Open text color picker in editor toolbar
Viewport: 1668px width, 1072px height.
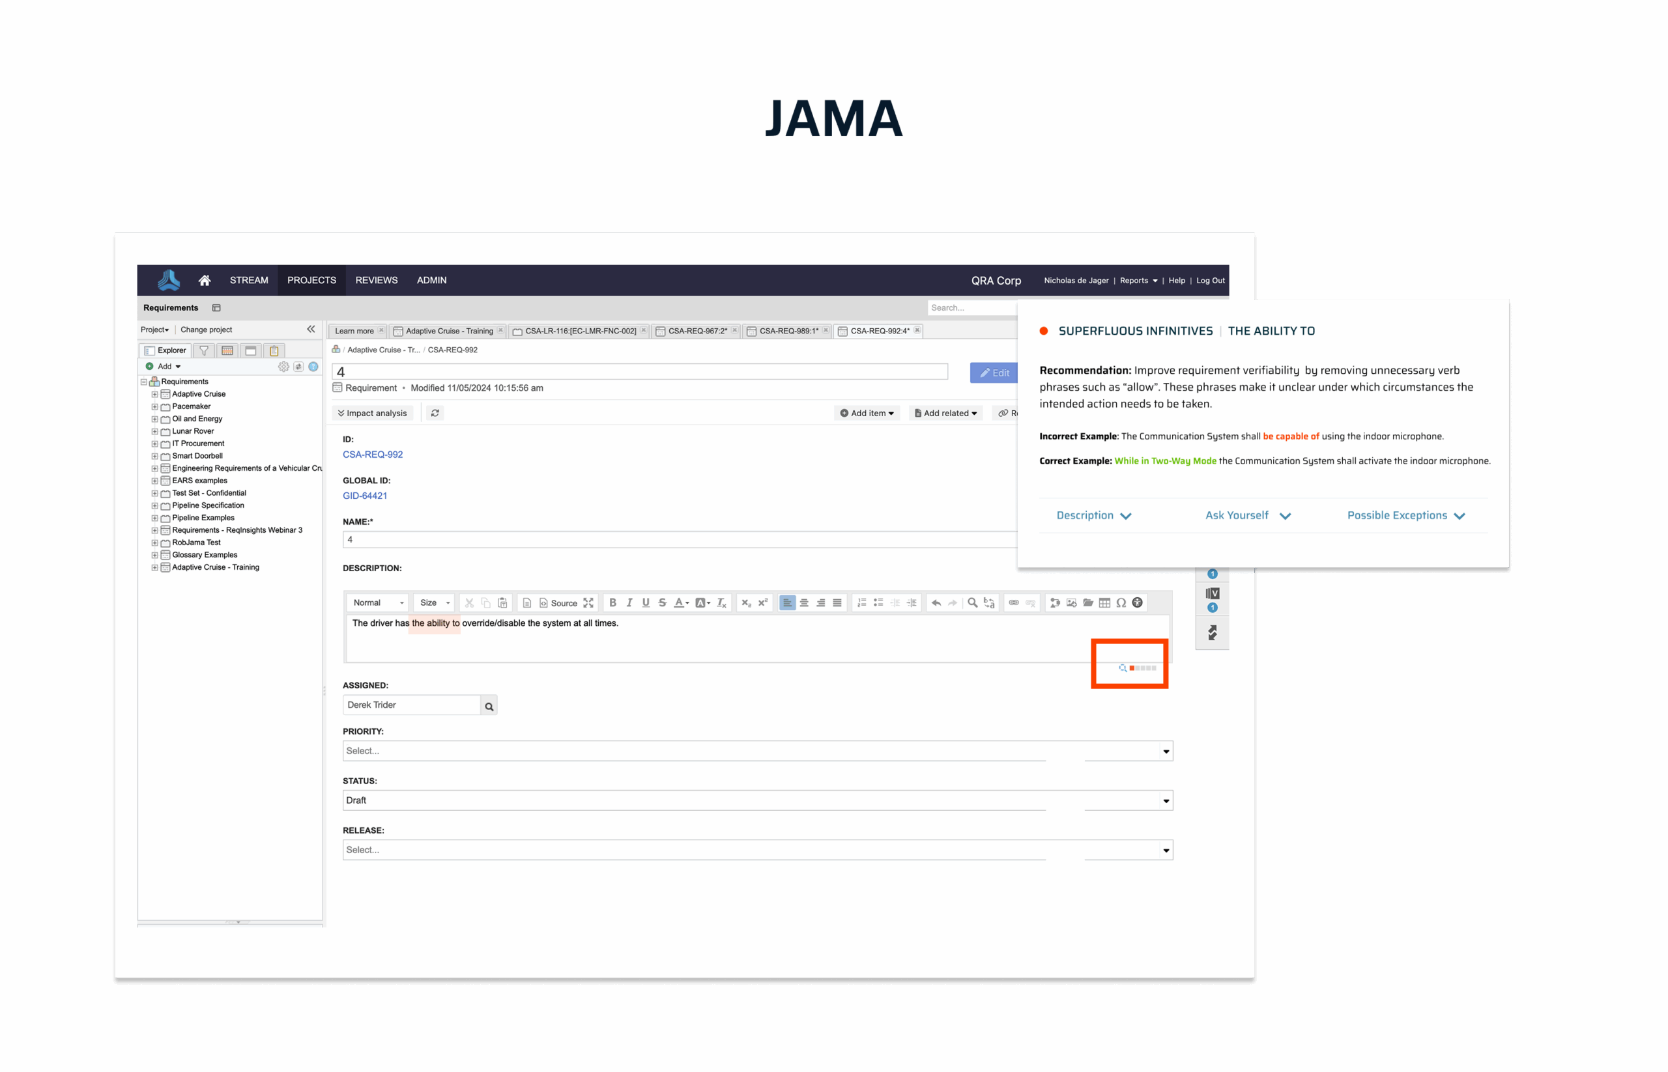tap(682, 603)
